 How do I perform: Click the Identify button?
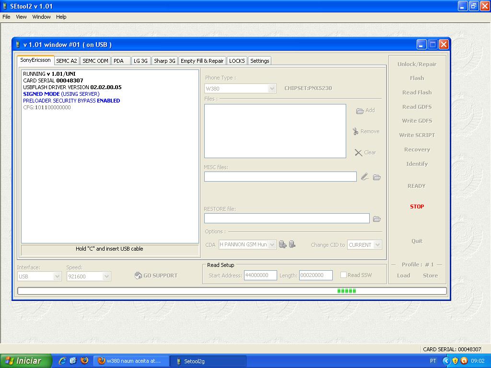(x=417, y=164)
